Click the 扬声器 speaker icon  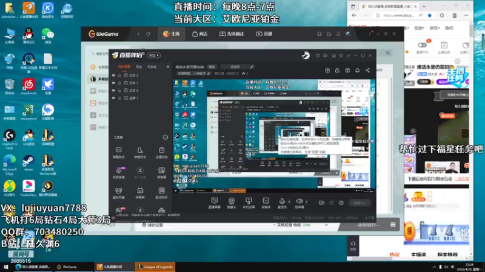click(x=299, y=202)
